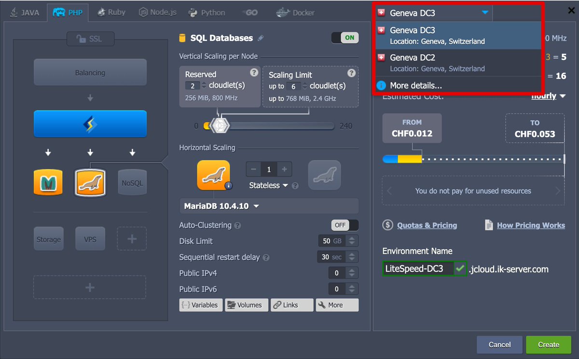
Task: Show next pricing hint
Action: click(558, 191)
